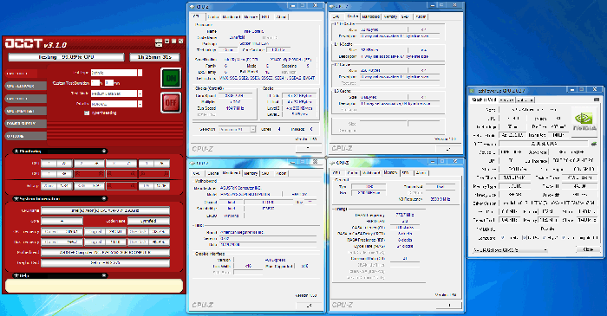Click OK in CPU-Z window showing Caches tab
The image size is (607, 316).
448,149
